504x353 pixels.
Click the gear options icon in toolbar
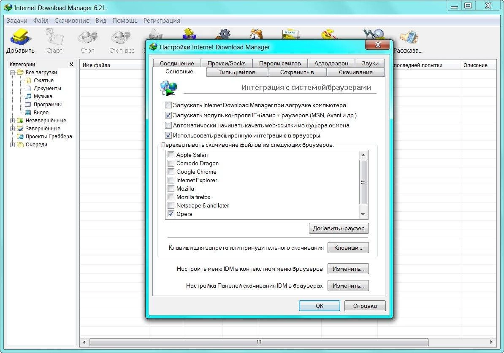(x=224, y=34)
